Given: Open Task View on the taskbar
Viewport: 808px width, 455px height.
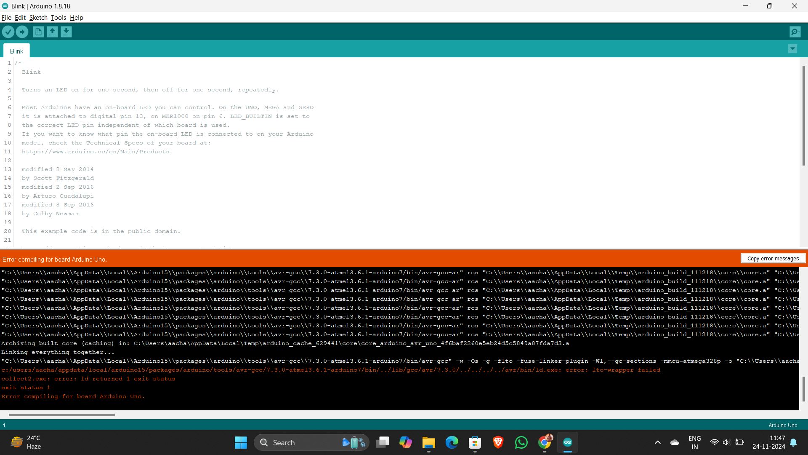Looking at the screenshot, I should point(383,443).
